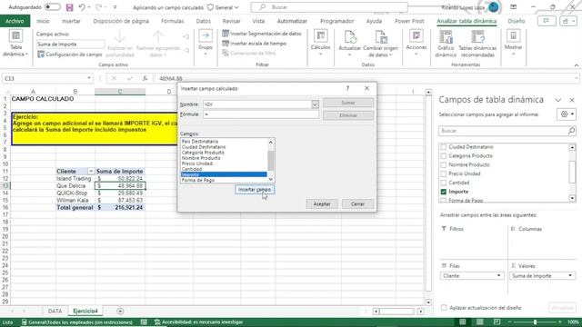Insert an escala de tiempo timeline
Screen dimensions: 582x327
coord(255,44)
